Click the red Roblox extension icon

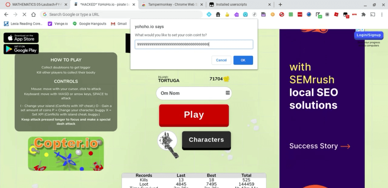(x=336, y=14)
